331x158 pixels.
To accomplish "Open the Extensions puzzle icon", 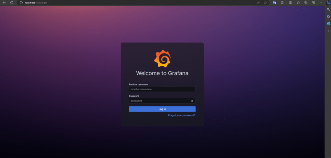I will point(282,3).
